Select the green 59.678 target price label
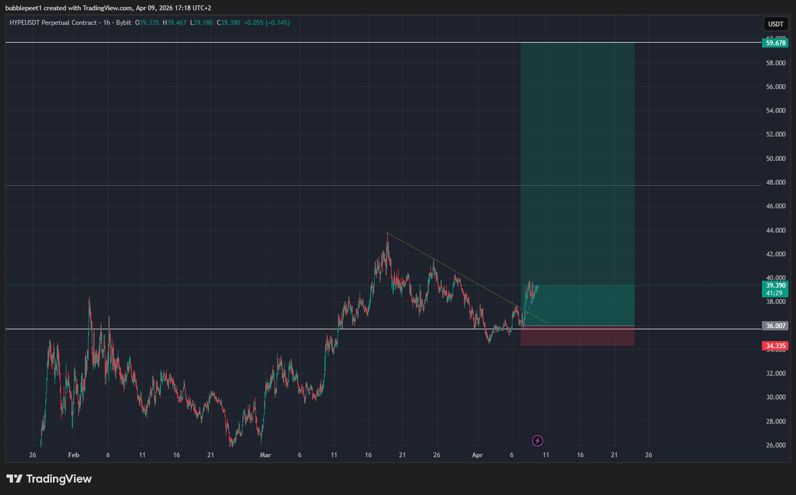796x495 pixels. 775,42
